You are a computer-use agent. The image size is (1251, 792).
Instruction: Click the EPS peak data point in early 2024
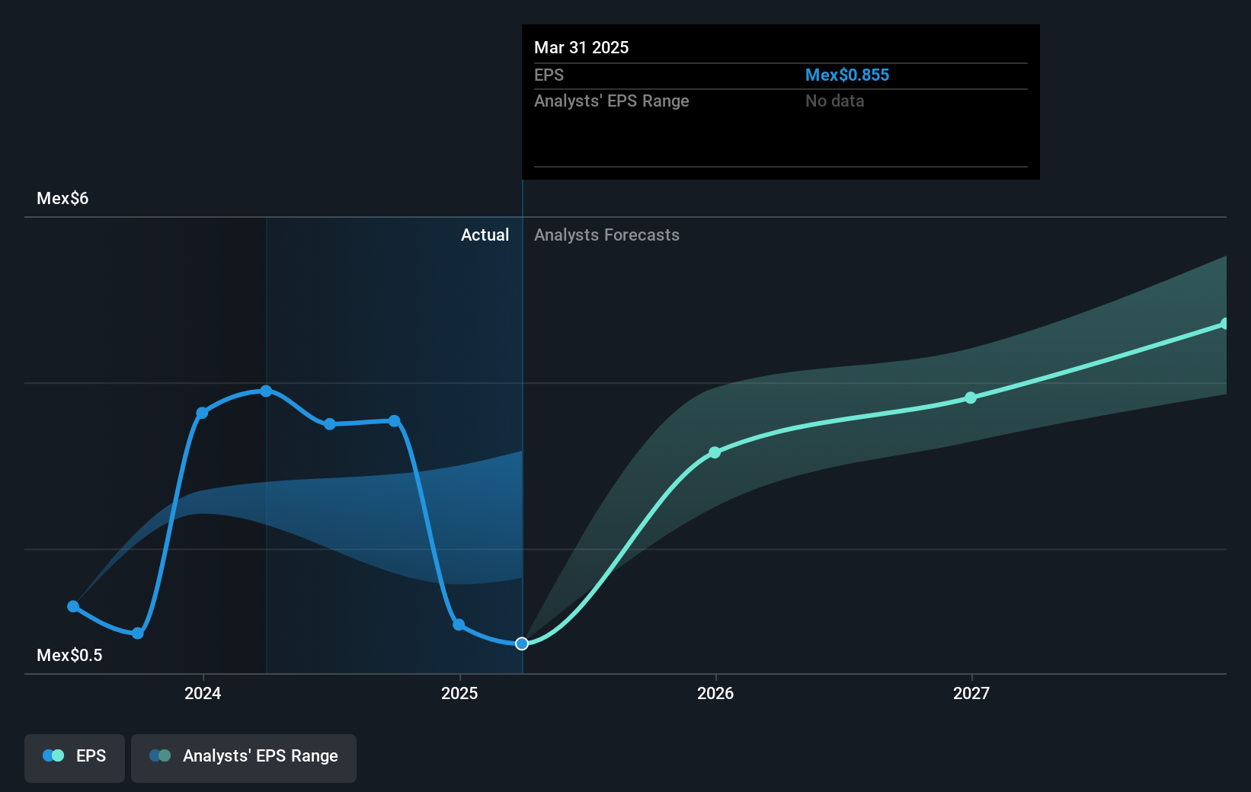tap(266, 391)
